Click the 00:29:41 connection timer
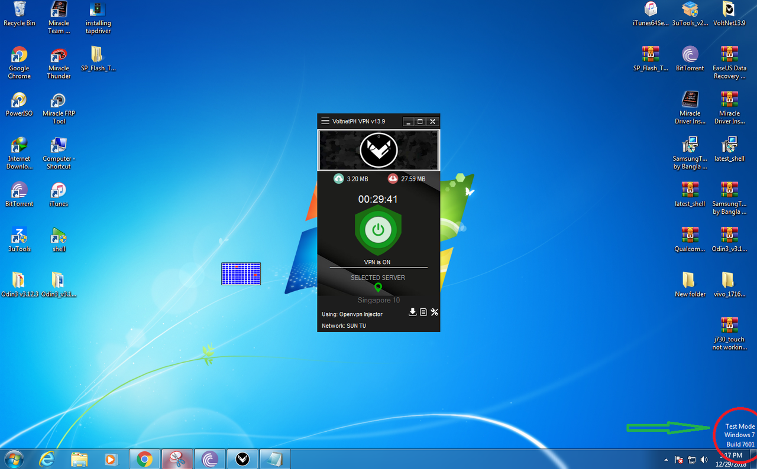This screenshot has height=469, width=757. click(378, 200)
